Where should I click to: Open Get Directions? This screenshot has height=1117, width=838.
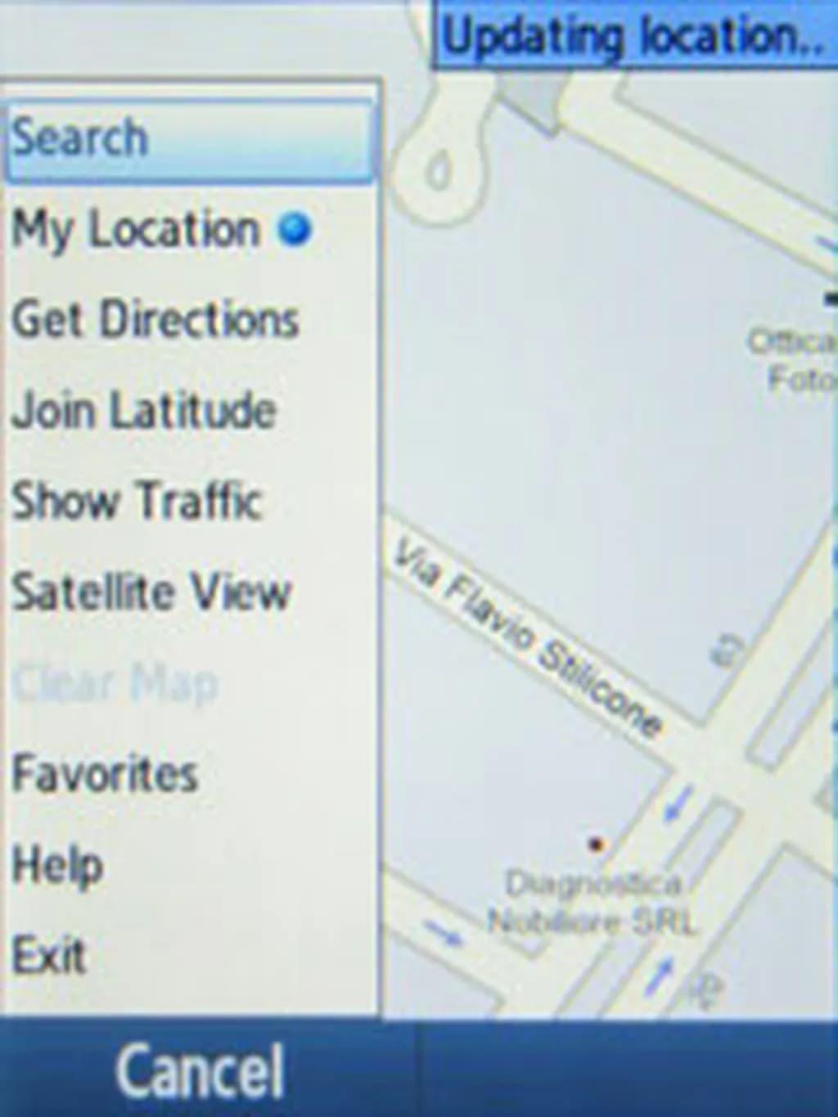[x=190, y=320]
